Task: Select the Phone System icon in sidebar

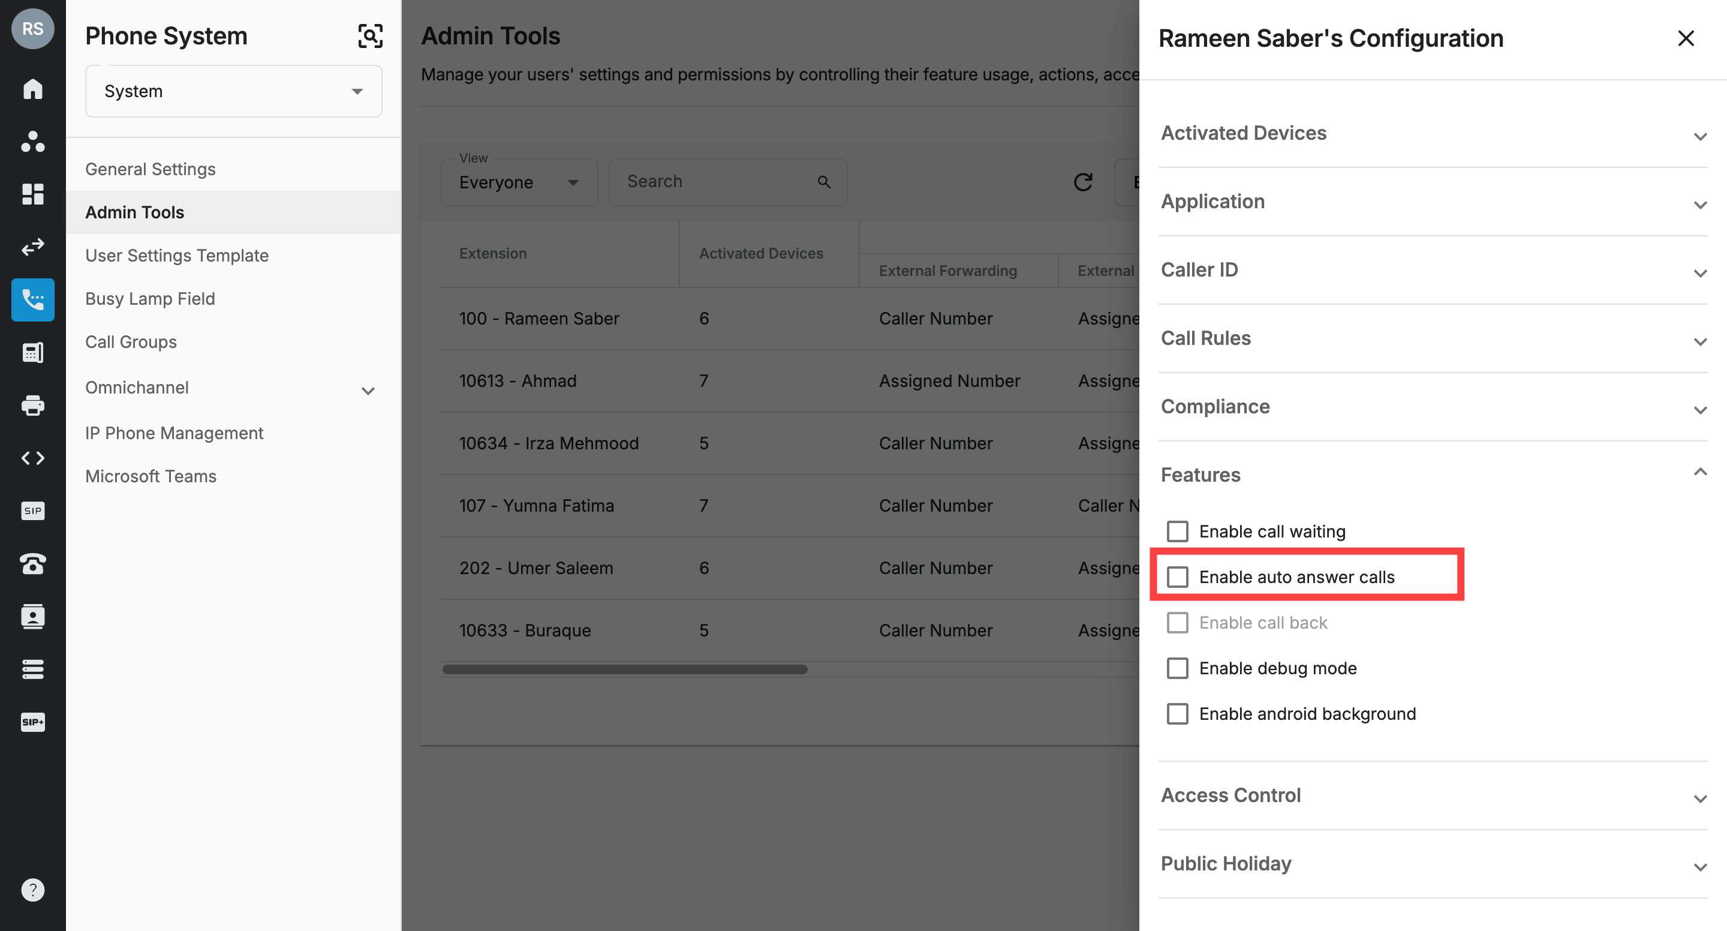Action: (33, 300)
